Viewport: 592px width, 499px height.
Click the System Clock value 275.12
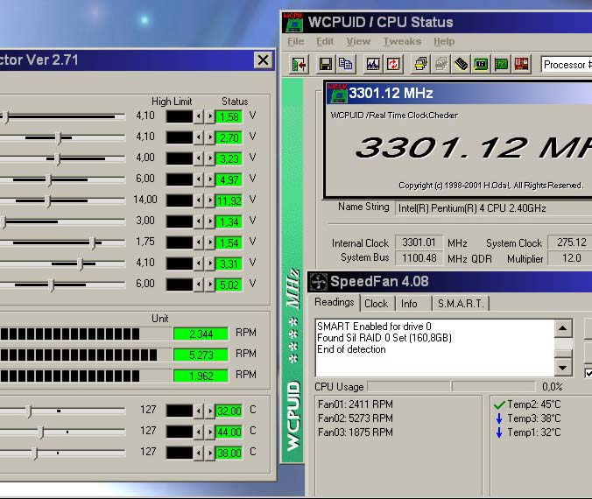[x=571, y=242]
